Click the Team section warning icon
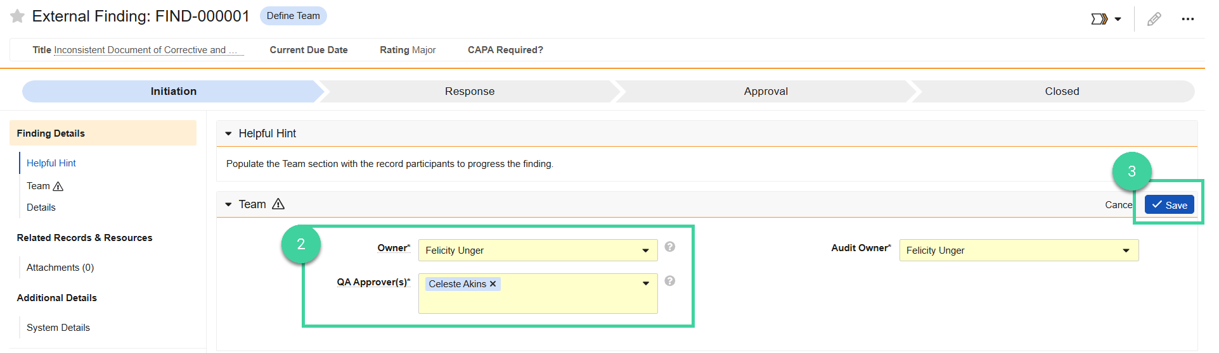The width and height of the screenshot is (1219, 353). coord(278,204)
